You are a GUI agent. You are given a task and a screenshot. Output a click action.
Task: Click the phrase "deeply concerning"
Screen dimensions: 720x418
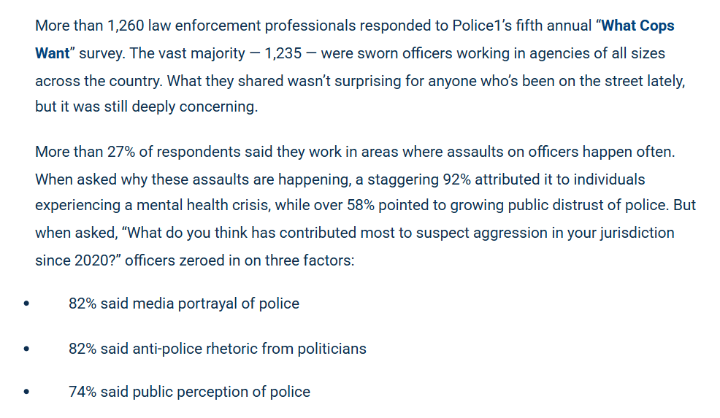coord(194,107)
